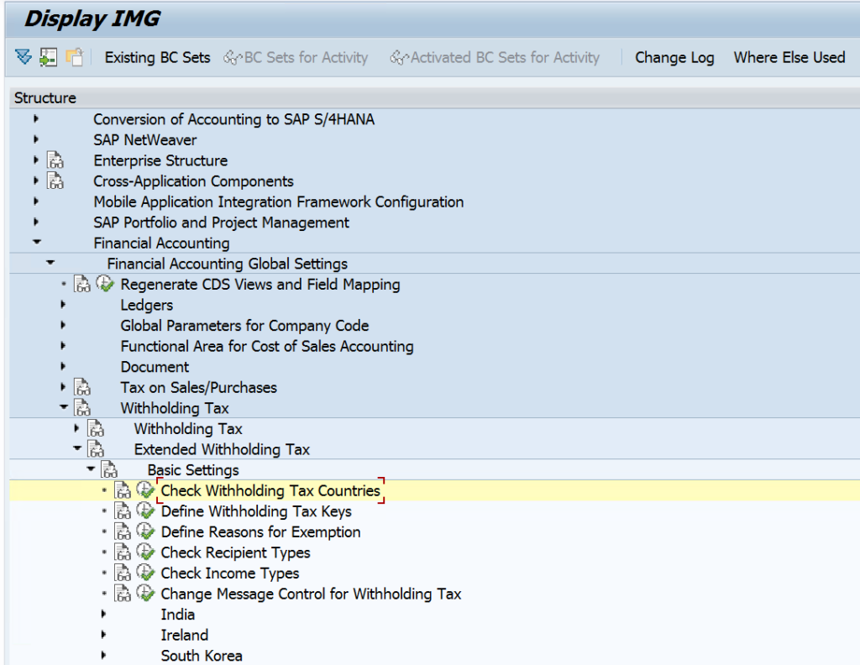
Task: Click the second toolbar icon with green arrow
Action: 48,57
